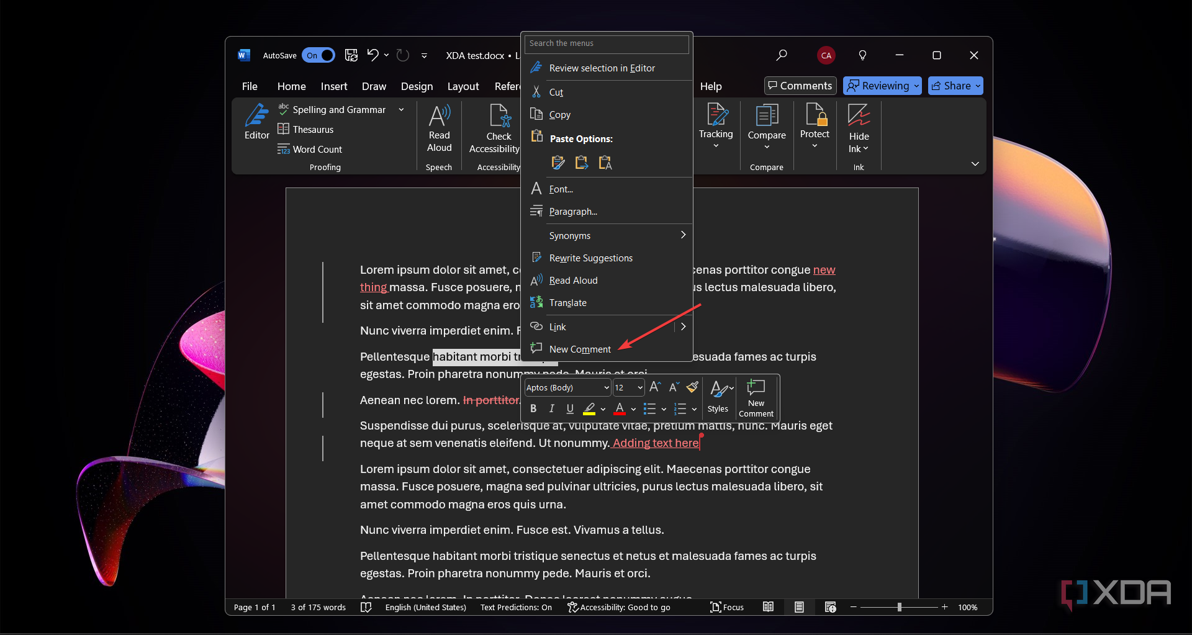Viewport: 1192px width, 635px height.
Task: Run Check Accessibility
Action: (x=495, y=128)
